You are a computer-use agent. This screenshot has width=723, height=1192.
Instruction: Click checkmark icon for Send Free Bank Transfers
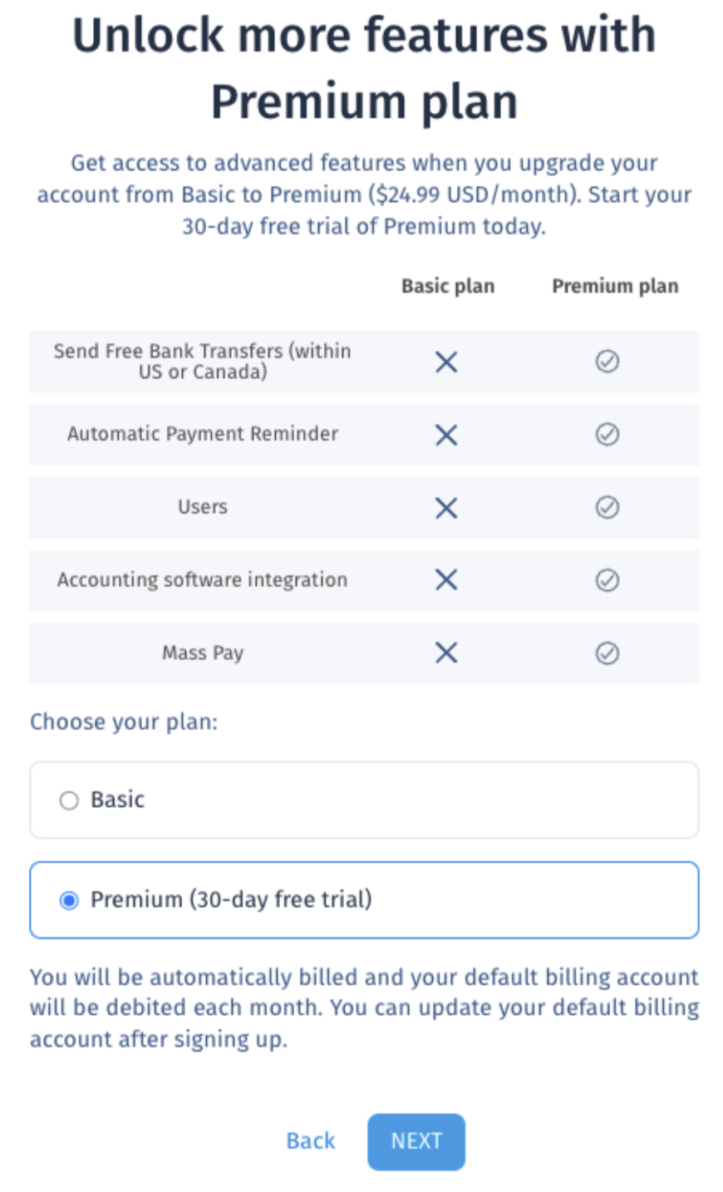tap(607, 361)
